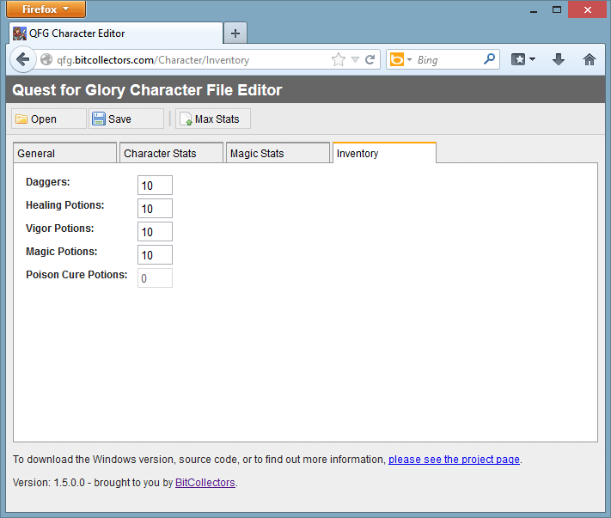Click the Magic Potions value field
This screenshot has height=518, width=611.
[x=155, y=255]
